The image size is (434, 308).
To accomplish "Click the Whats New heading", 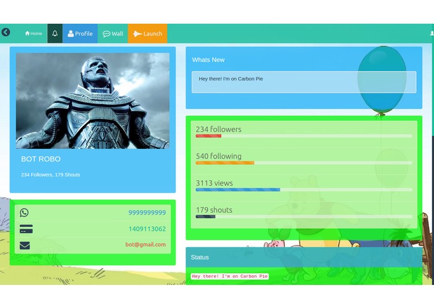I will pos(208,60).
